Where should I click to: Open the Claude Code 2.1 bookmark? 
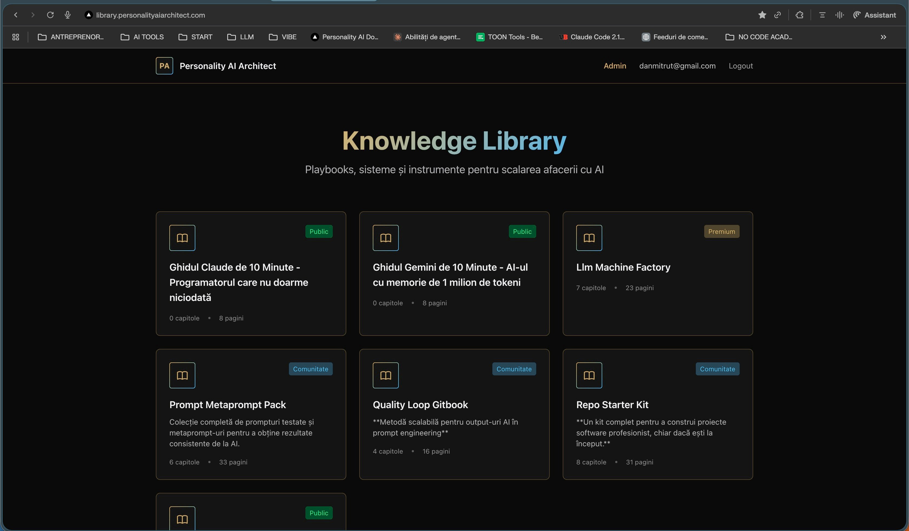pyautogui.click(x=592, y=37)
